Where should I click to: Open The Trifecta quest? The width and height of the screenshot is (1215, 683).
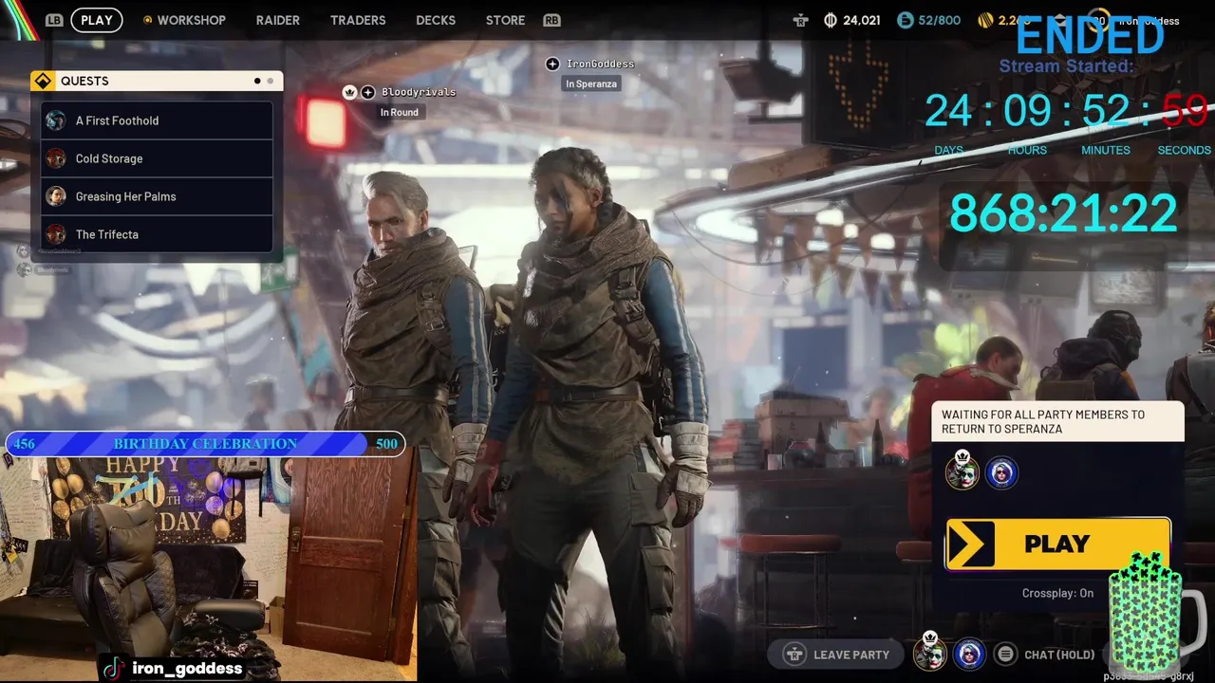[x=158, y=234]
